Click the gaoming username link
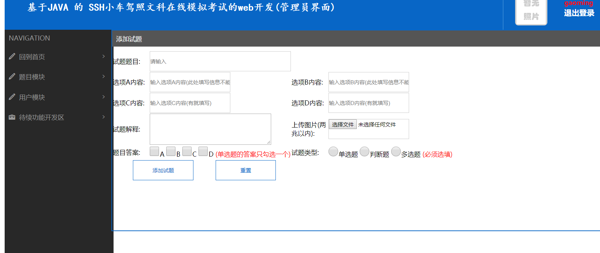The height and width of the screenshot is (253, 600). click(x=579, y=3)
